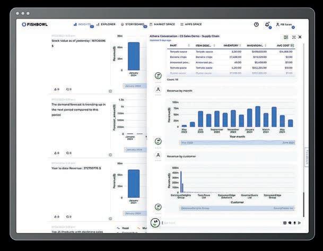323x251 pixels.
Task: Like the Stock Value insight card
Action: tap(57, 89)
